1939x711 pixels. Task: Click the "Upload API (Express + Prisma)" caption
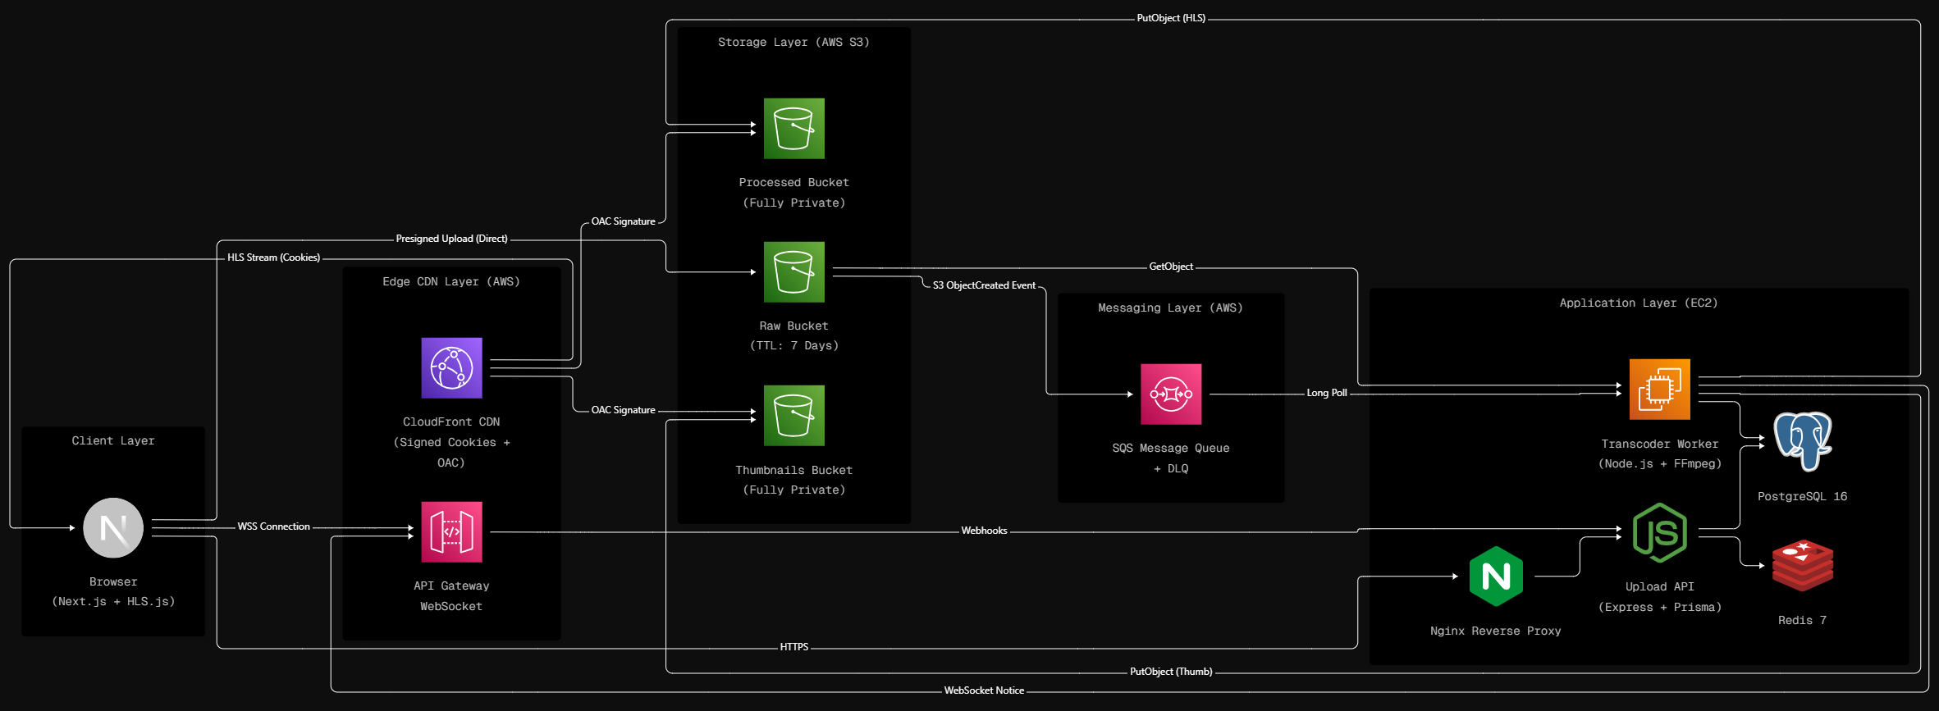(1659, 597)
